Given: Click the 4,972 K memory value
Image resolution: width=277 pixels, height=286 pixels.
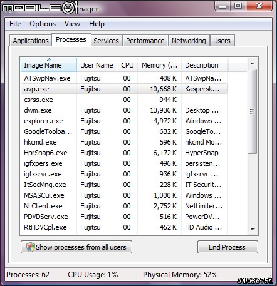Looking at the screenshot, I should click(x=165, y=121).
